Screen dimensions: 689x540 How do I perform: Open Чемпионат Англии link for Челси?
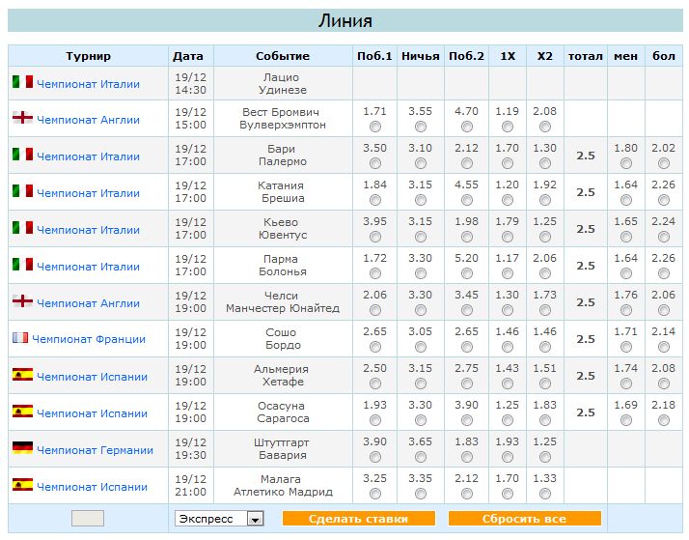click(x=89, y=303)
